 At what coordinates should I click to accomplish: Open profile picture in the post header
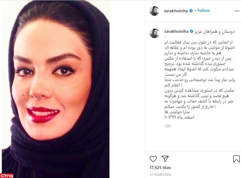point(154,11)
